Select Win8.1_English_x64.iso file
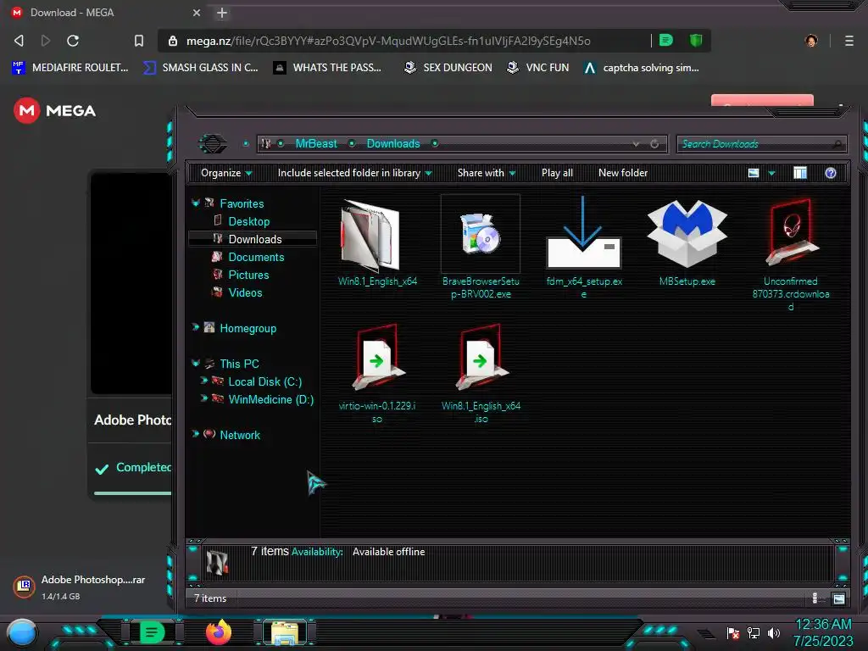 [x=481, y=374]
